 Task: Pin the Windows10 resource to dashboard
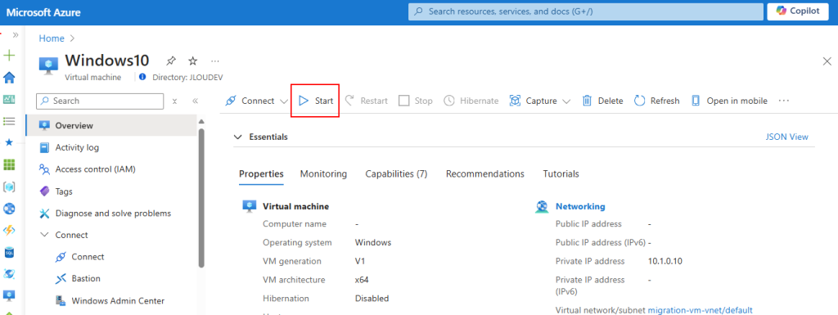[x=171, y=61]
